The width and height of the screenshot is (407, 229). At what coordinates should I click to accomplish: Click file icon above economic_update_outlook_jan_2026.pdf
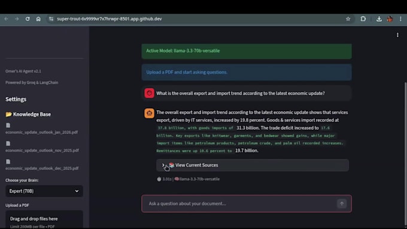(x=8, y=126)
